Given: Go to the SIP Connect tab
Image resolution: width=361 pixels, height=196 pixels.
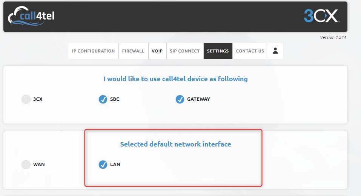Looking at the screenshot, I should click(x=185, y=51).
